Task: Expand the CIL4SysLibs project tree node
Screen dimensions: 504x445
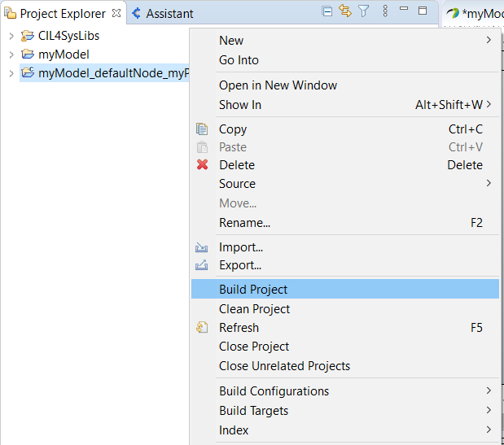Action: pyautogui.click(x=11, y=36)
